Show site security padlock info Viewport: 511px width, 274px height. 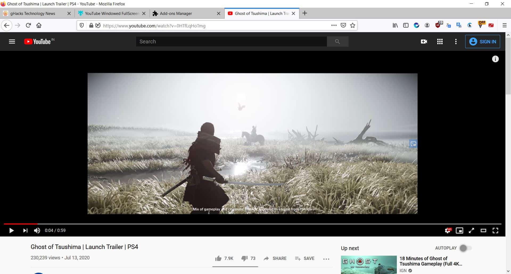tap(91, 26)
